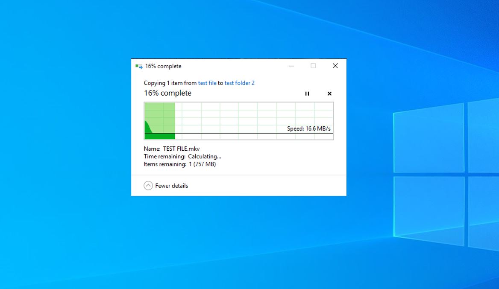
Task: Collapse dialog via Fewer details chevron
Action: pos(148,186)
